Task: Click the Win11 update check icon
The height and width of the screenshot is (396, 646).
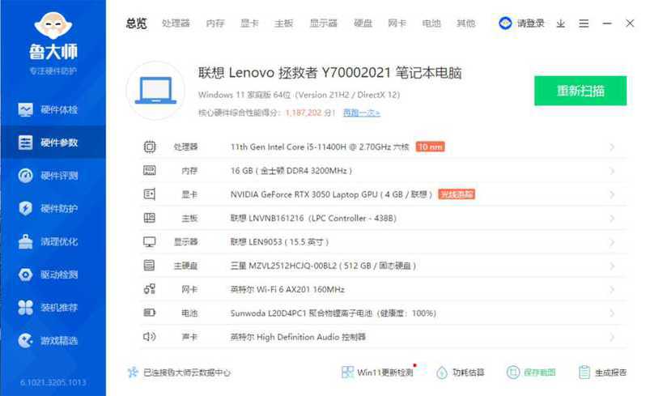Action: (347, 372)
